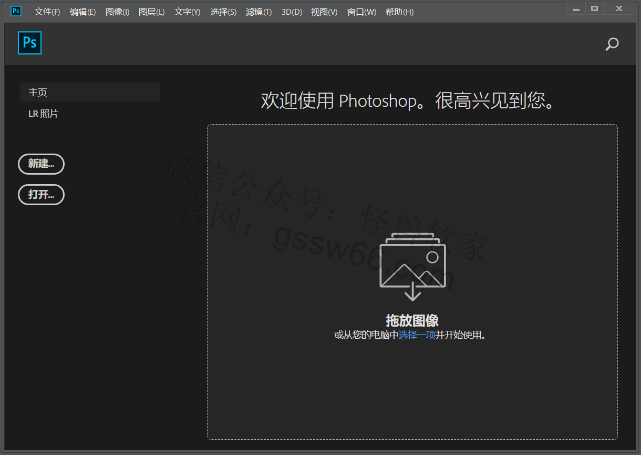This screenshot has width=641, height=455.
Task: Open the 视图(V) menu
Action: tap(324, 12)
